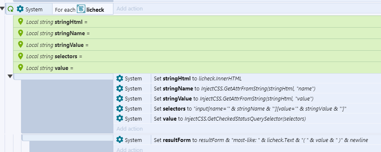
Task: Click the licheck HTML object icon
Action: [81, 9]
